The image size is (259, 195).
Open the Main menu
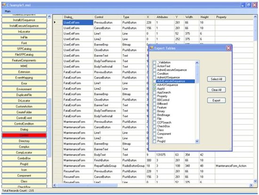8,11
